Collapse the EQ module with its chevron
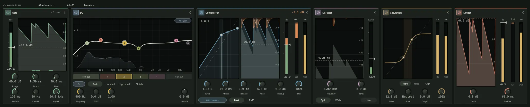The image size is (530, 107). click(190, 12)
